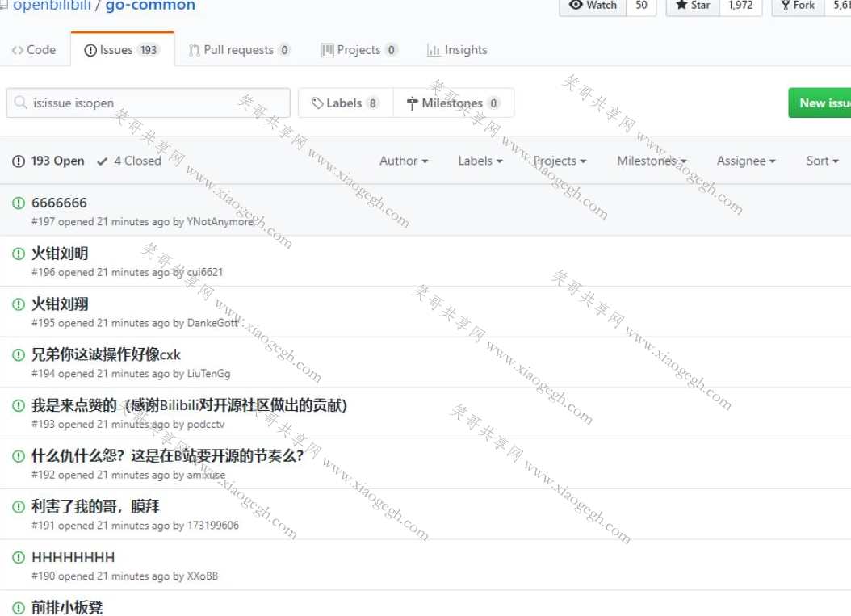Image resolution: width=851 pixels, height=616 pixels.
Task: Open the stargazers count 1,972
Action: [741, 6]
